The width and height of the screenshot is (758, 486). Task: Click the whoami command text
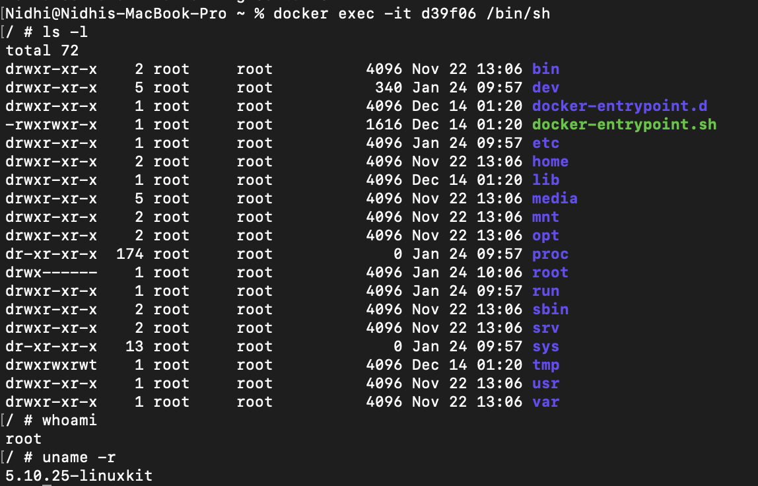click(x=69, y=421)
